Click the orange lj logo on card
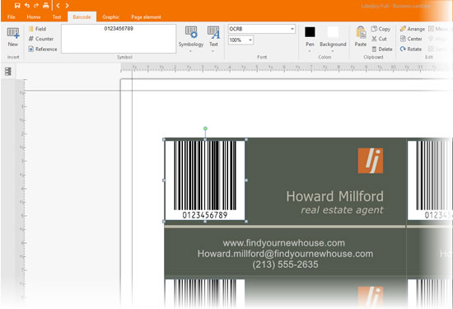 click(x=371, y=161)
